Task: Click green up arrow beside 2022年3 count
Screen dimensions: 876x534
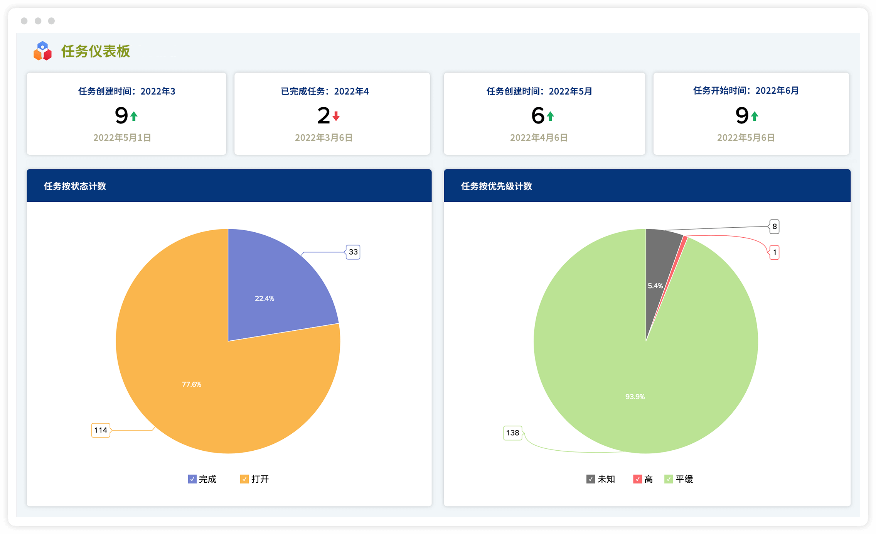Action: (134, 116)
